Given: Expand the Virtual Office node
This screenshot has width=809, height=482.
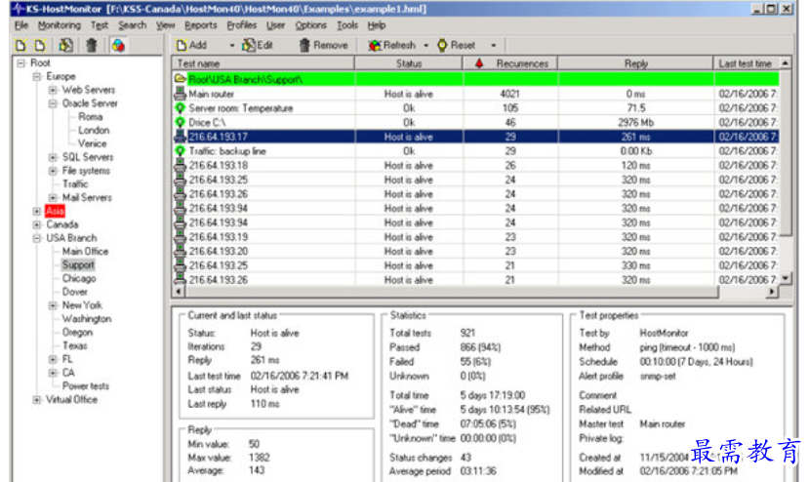Looking at the screenshot, I should tap(37, 399).
